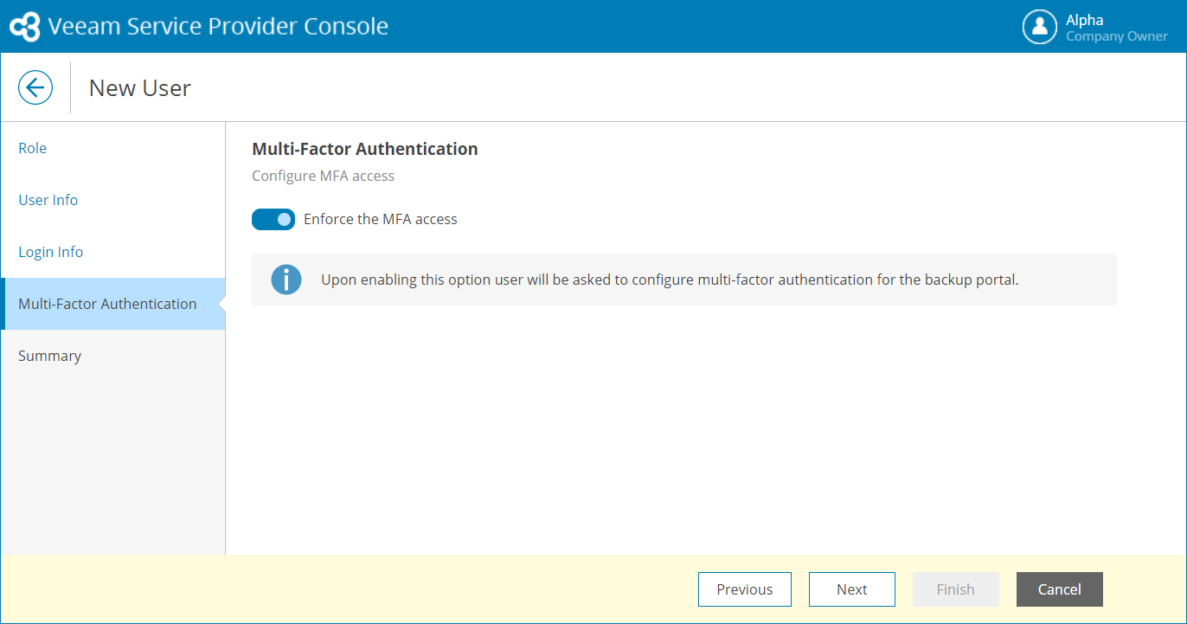Click the back arrow icon
This screenshot has height=624, width=1187.
[x=35, y=87]
